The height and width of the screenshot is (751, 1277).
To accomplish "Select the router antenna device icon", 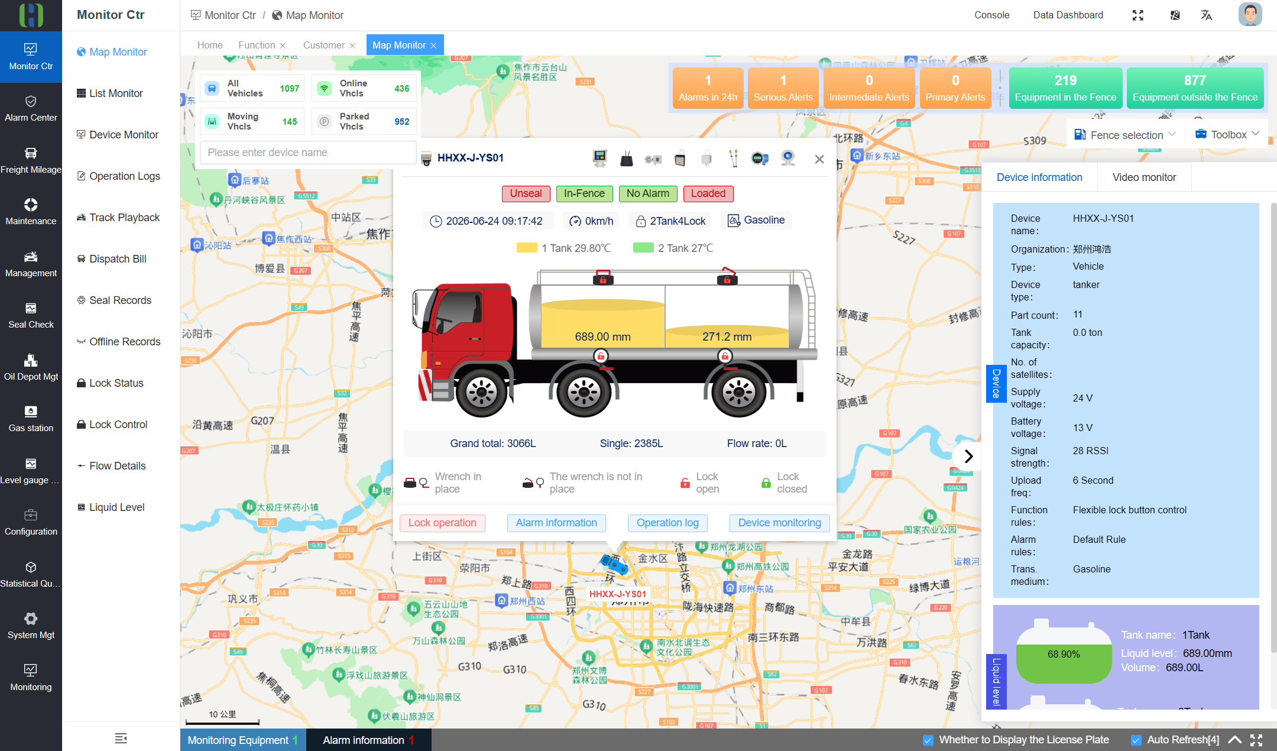I will coord(627,158).
